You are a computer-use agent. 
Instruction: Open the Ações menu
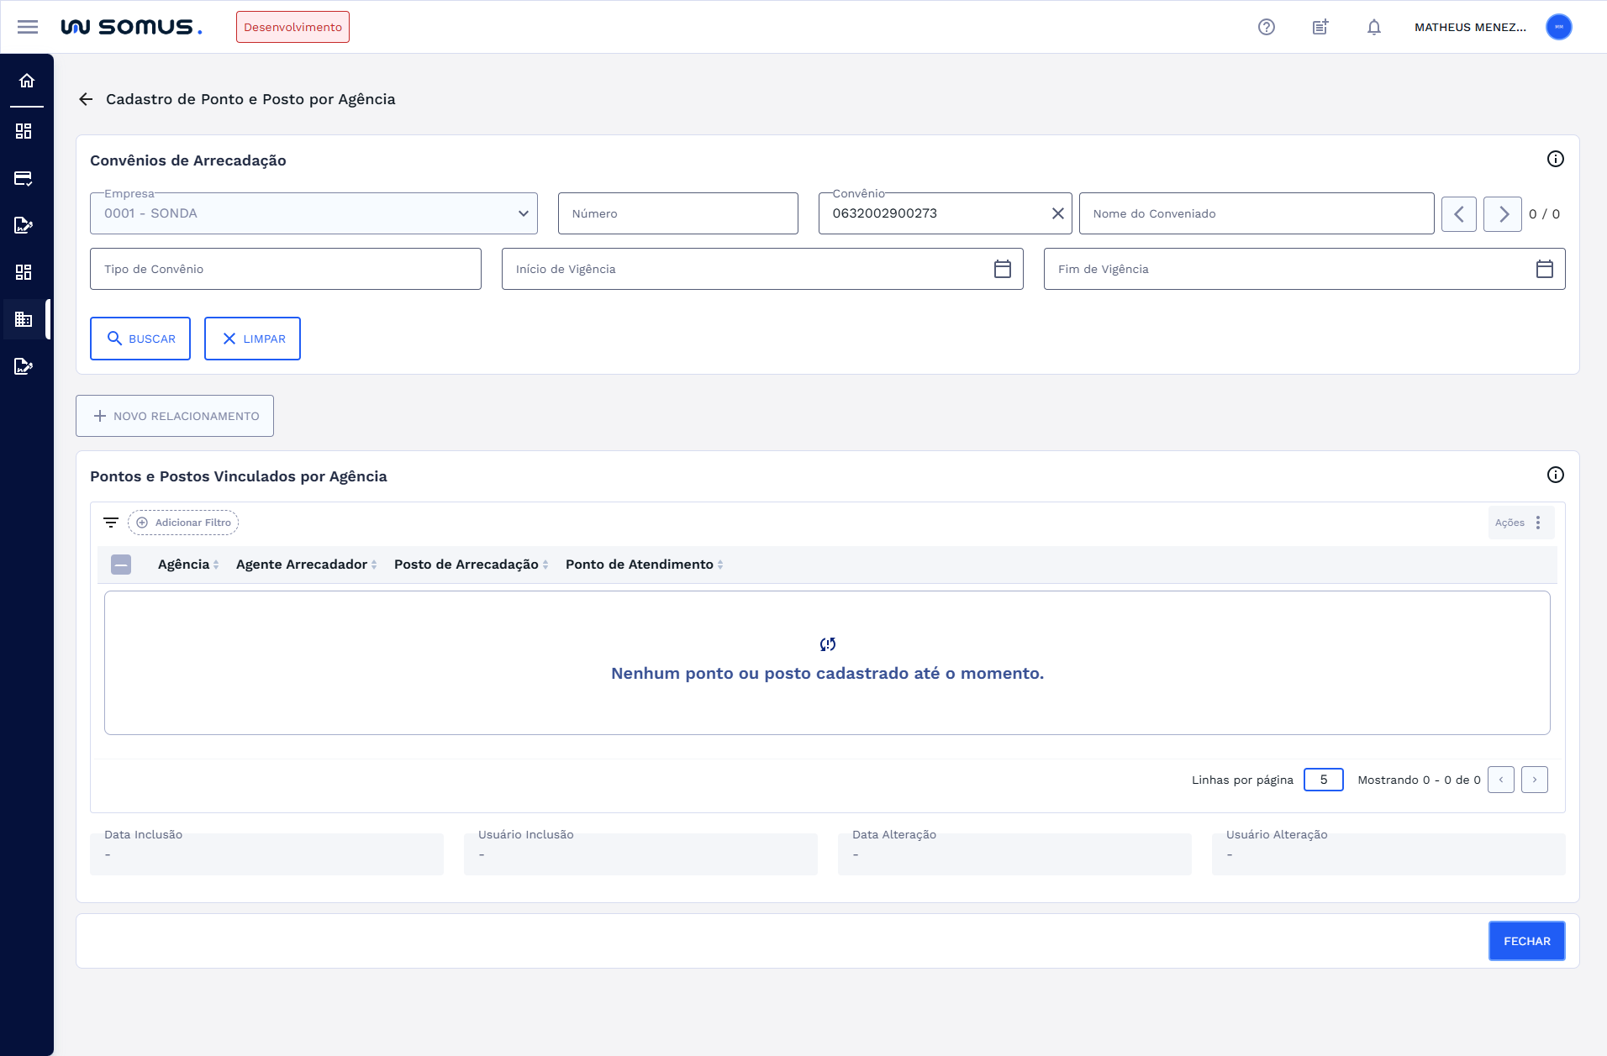click(x=1520, y=523)
